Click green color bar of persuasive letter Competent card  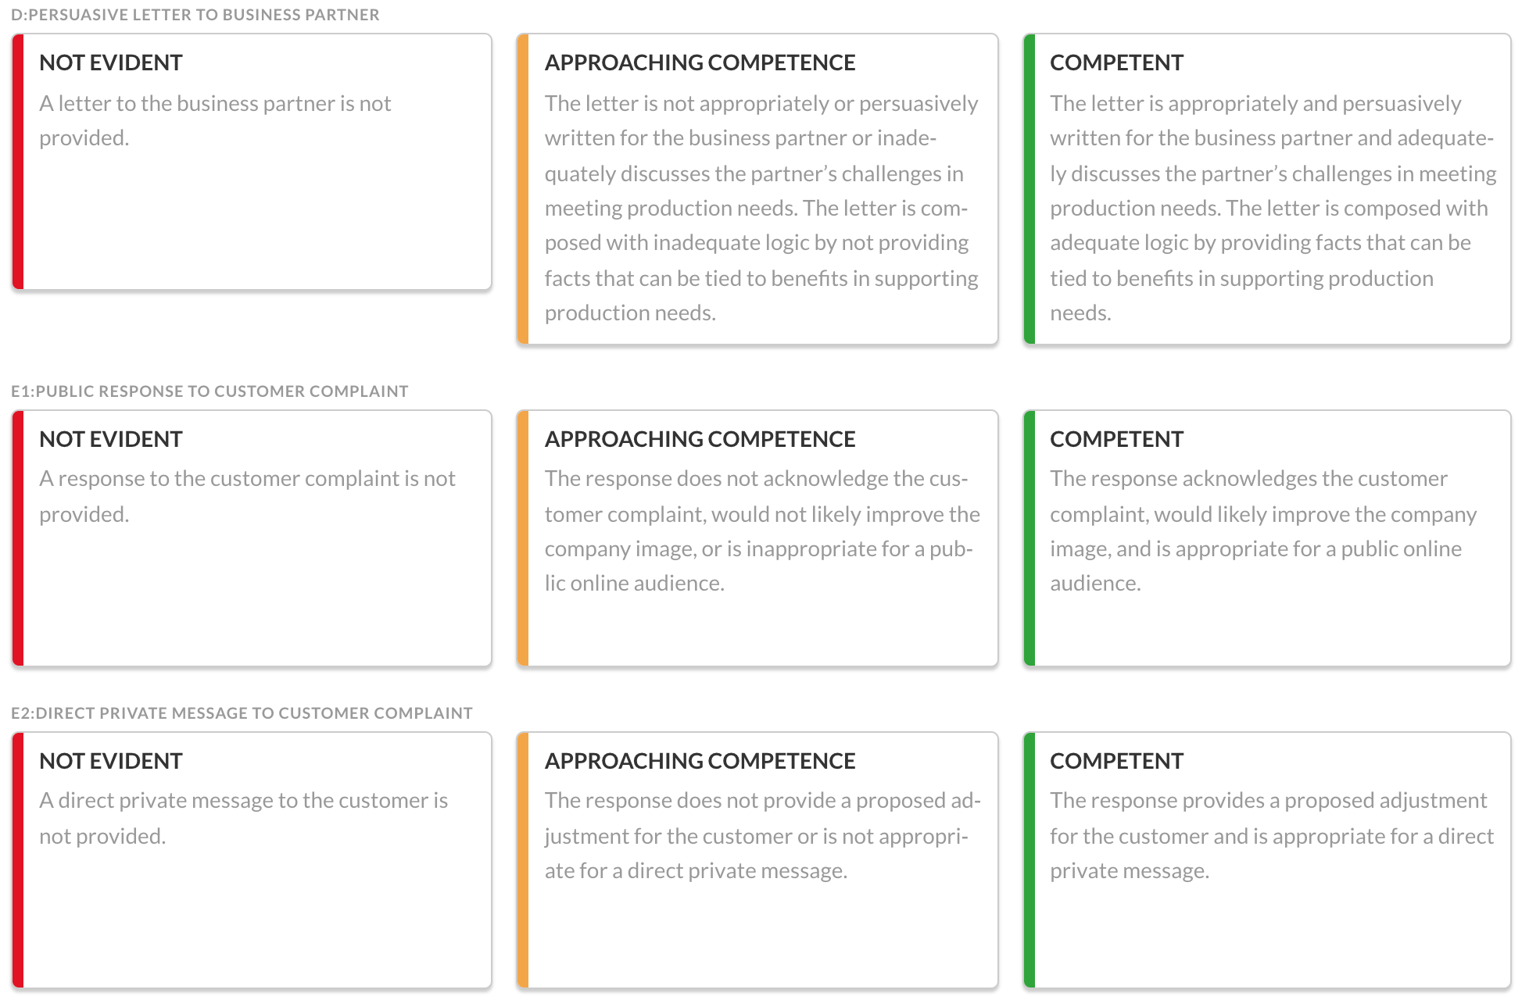(1029, 189)
